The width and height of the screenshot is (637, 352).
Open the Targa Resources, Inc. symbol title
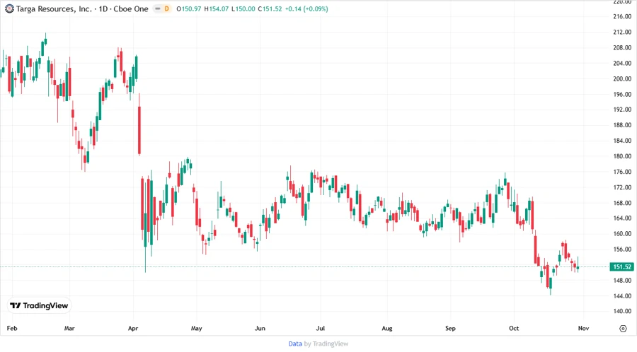tap(54, 9)
